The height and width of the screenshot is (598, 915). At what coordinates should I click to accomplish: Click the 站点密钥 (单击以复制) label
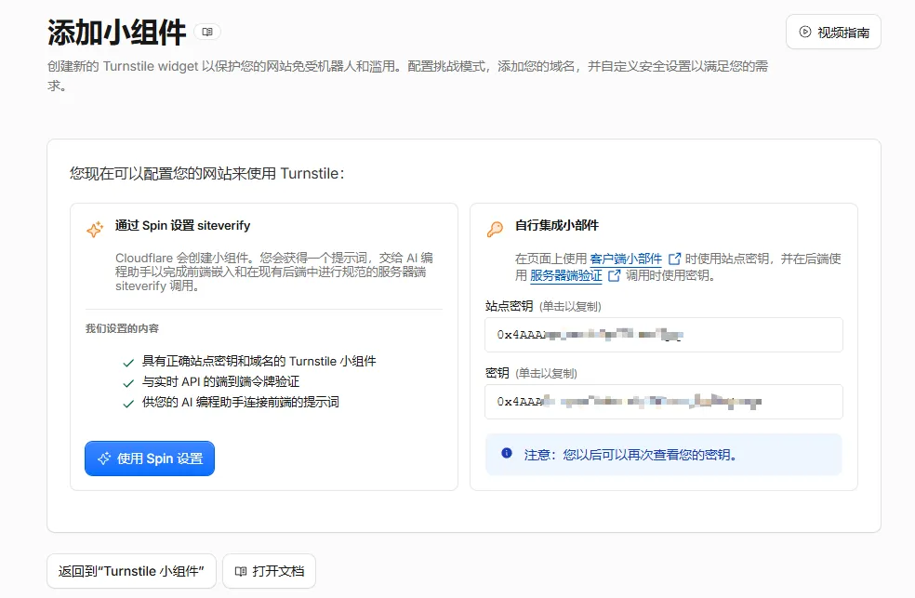[x=543, y=306]
